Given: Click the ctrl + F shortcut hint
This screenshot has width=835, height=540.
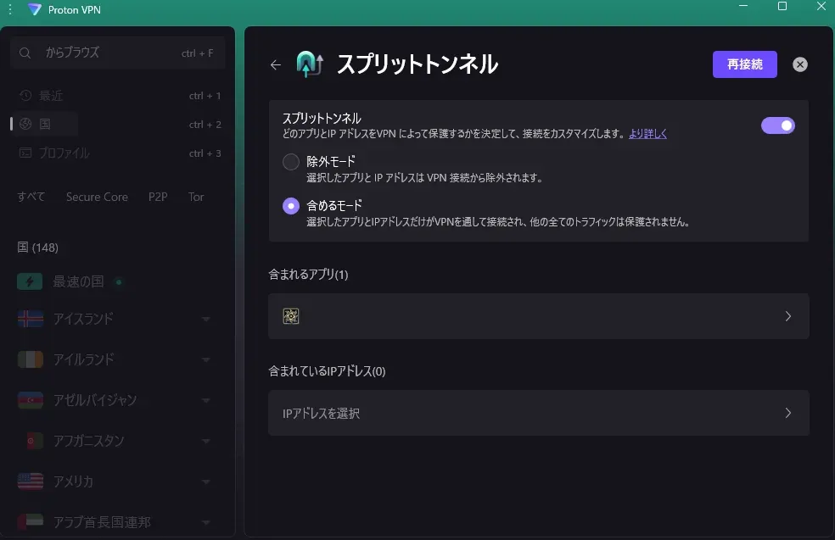Looking at the screenshot, I should coord(197,53).
